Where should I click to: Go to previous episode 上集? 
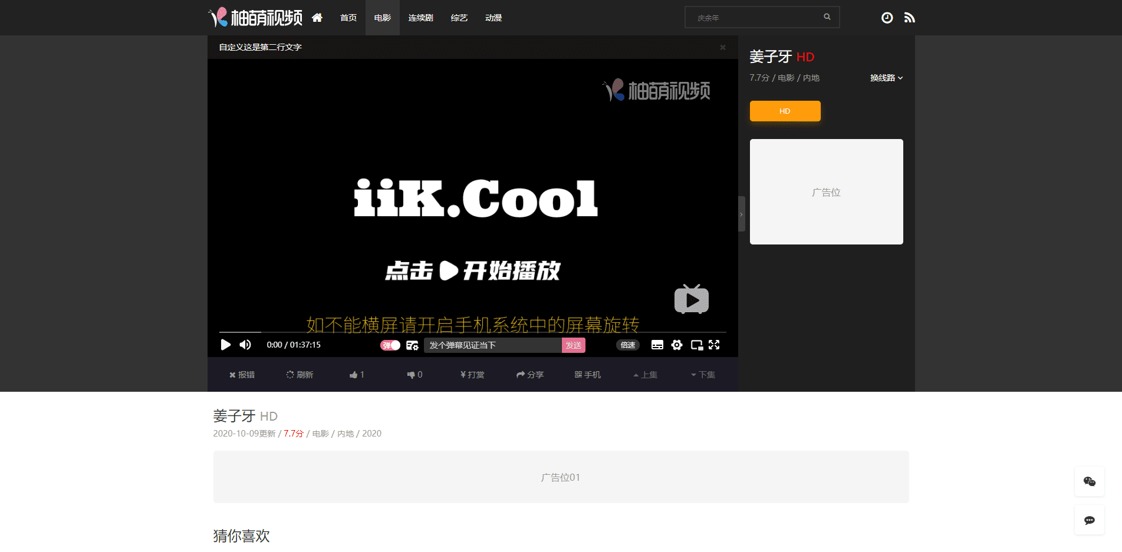[645, 375]
